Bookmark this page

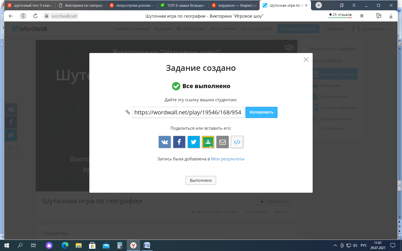pos(362,16)
